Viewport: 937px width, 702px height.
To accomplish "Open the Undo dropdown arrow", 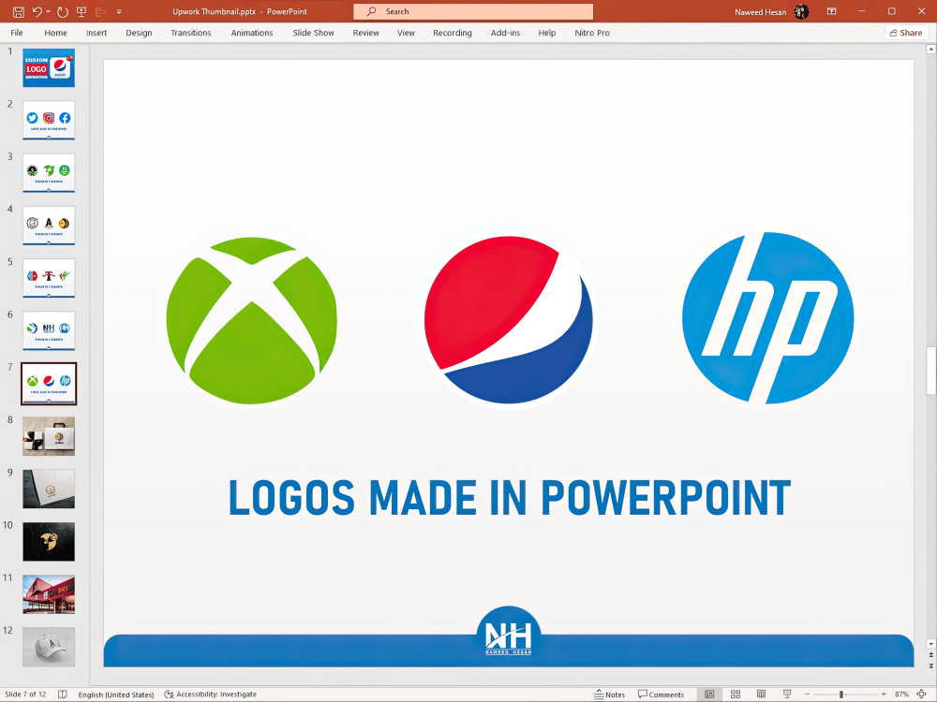I will pyautogui.click(x=47, y=11).
